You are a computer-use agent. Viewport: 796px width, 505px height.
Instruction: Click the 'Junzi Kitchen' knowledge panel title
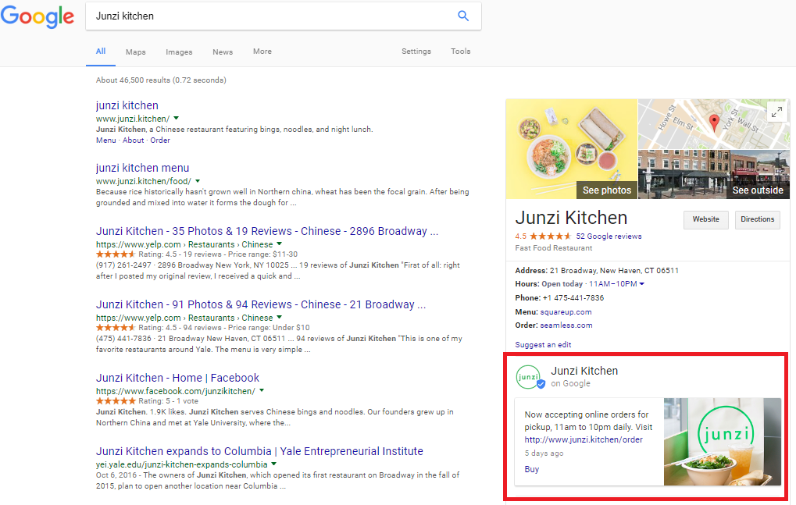pos(571,218)
